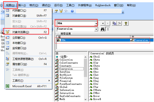Click the go back arrow button
154x102 pixels.
(x=103, y=23)
